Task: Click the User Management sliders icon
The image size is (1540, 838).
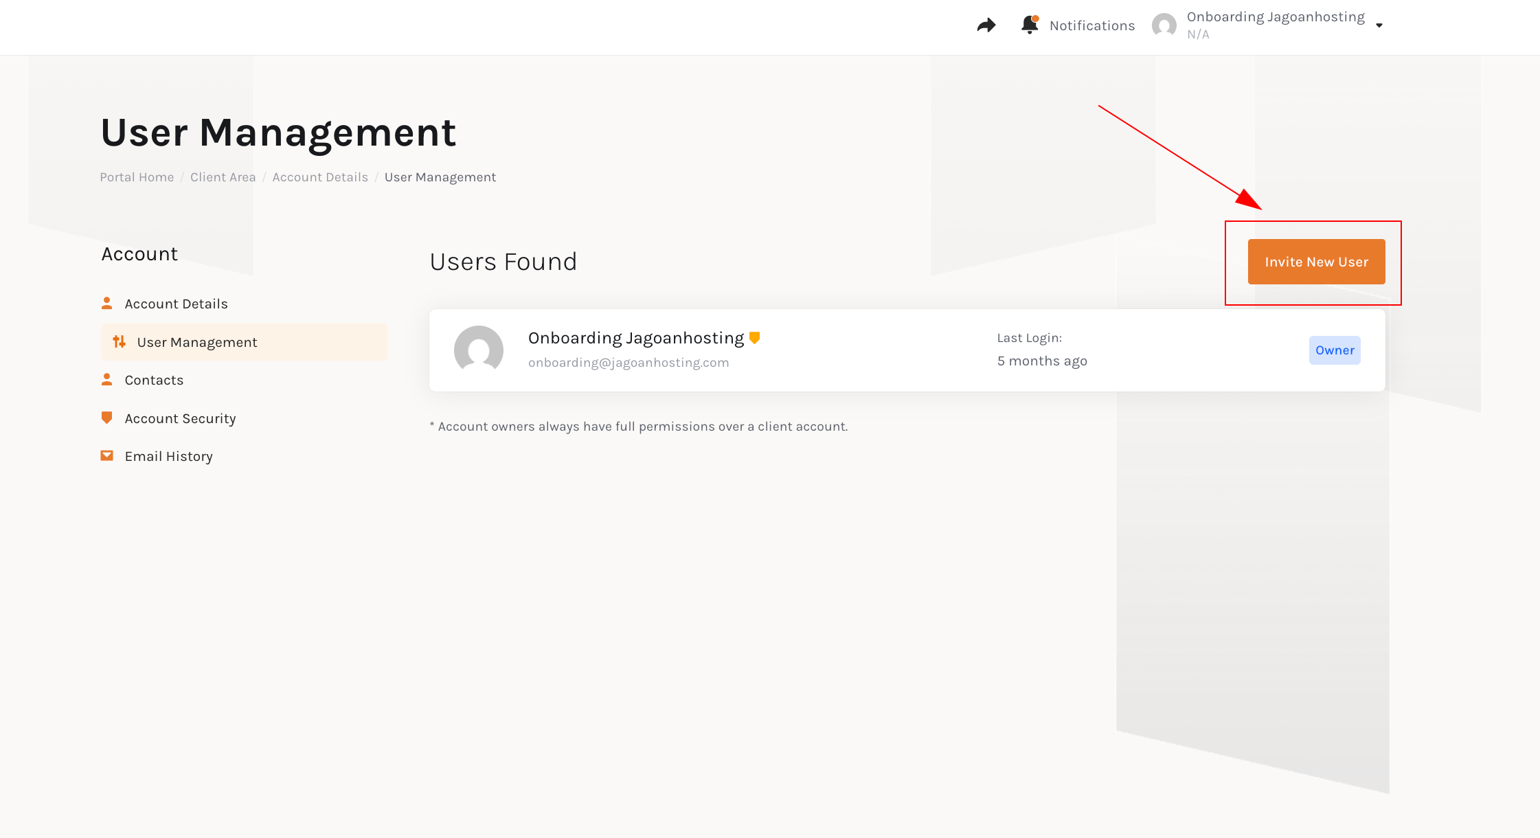Action: 120,341
